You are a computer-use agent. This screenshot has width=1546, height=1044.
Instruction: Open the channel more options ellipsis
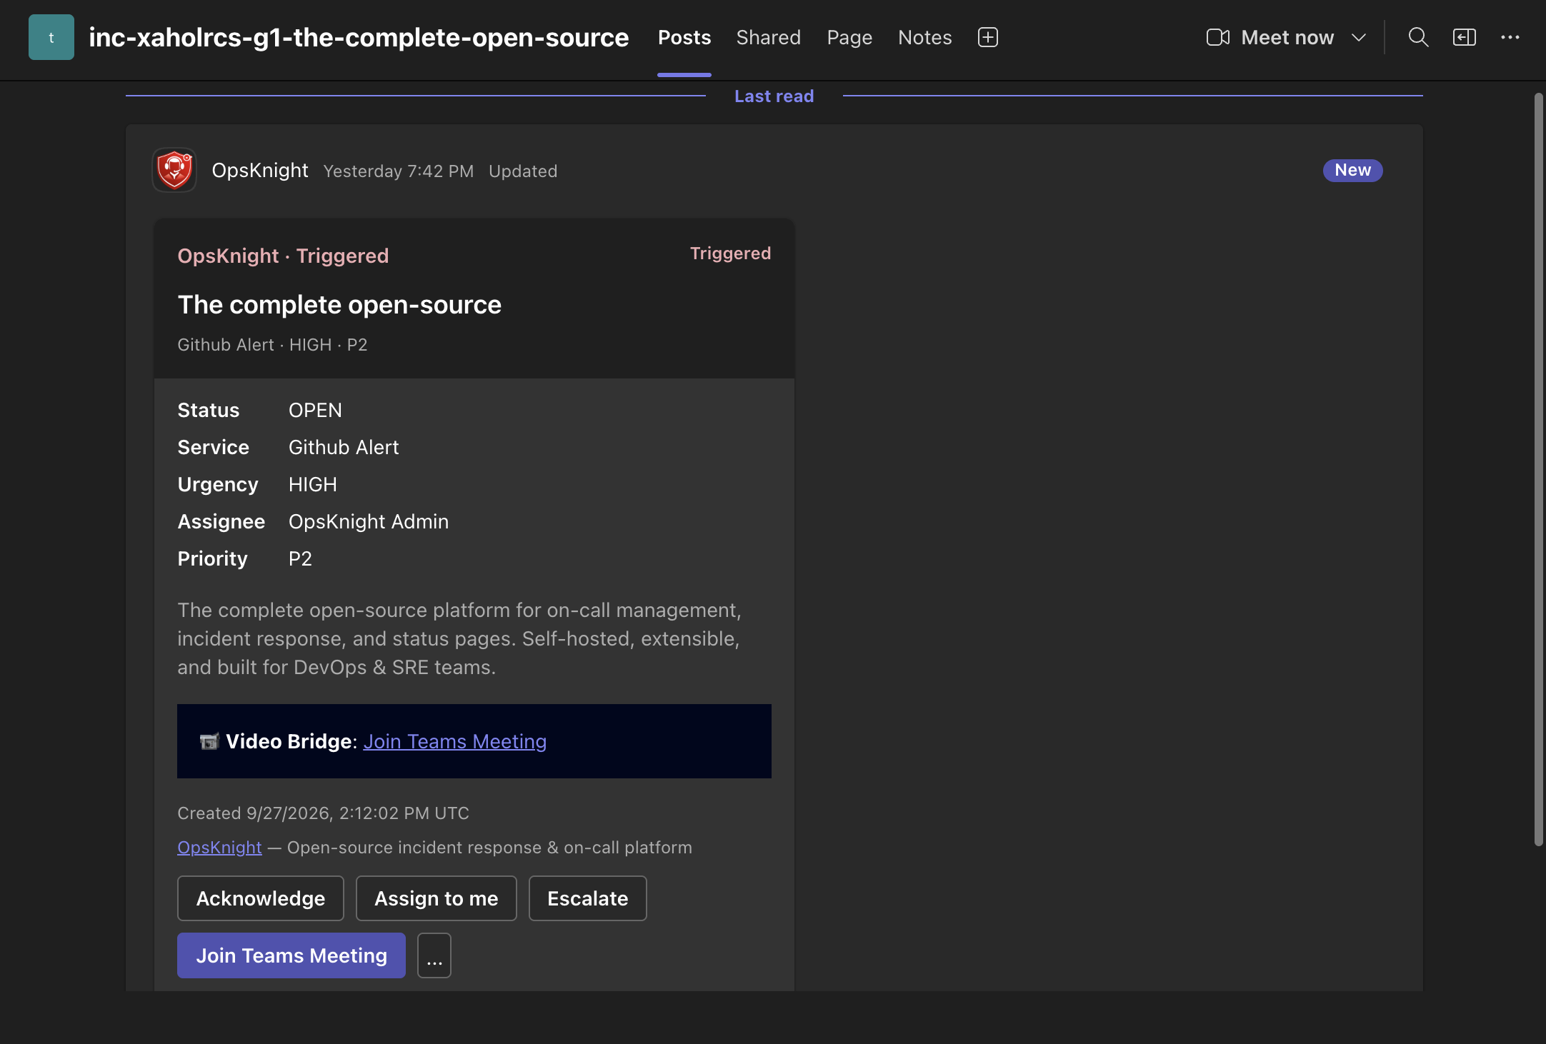(1510, 37)
